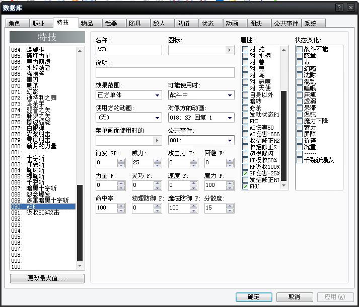The image size is (359, 307).
Task: Decrease the 速度 F value with the down arrow
Action: click(x=194, y=188)
